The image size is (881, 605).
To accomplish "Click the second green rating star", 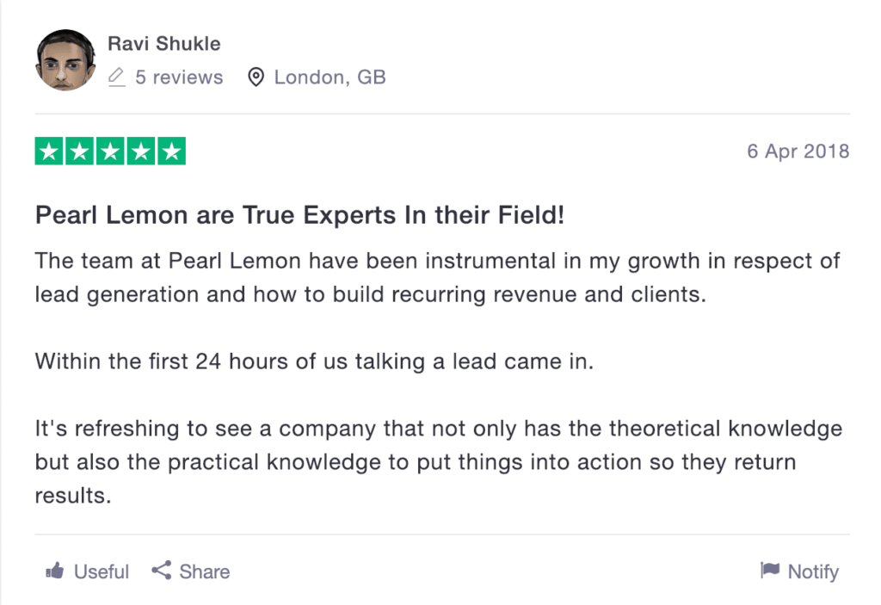I will click(x=80, y=151).
